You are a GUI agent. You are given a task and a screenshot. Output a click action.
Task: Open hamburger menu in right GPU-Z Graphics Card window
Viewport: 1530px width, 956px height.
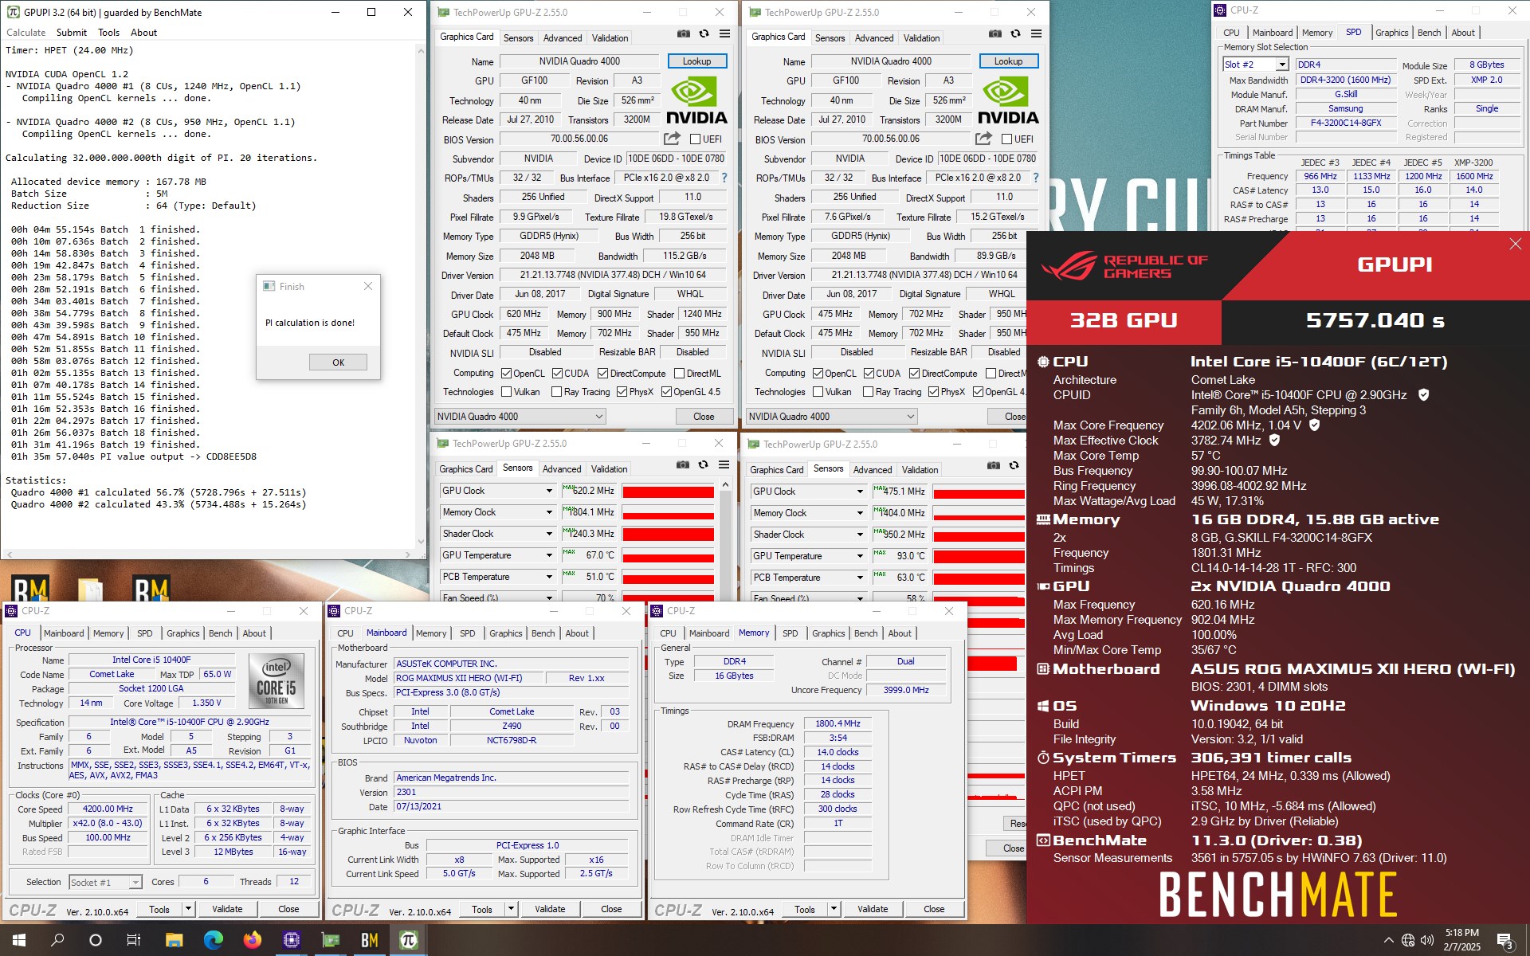tap(1036, 34)
